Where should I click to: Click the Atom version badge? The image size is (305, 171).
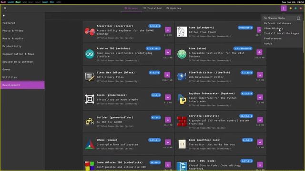243,48
